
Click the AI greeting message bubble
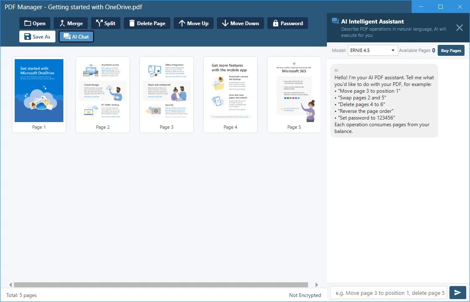pos(384,101)
